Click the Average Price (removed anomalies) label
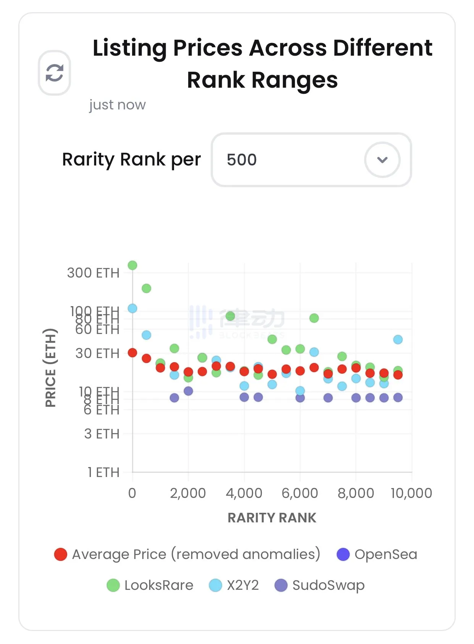474x644 pixels. tap(196, 554)
